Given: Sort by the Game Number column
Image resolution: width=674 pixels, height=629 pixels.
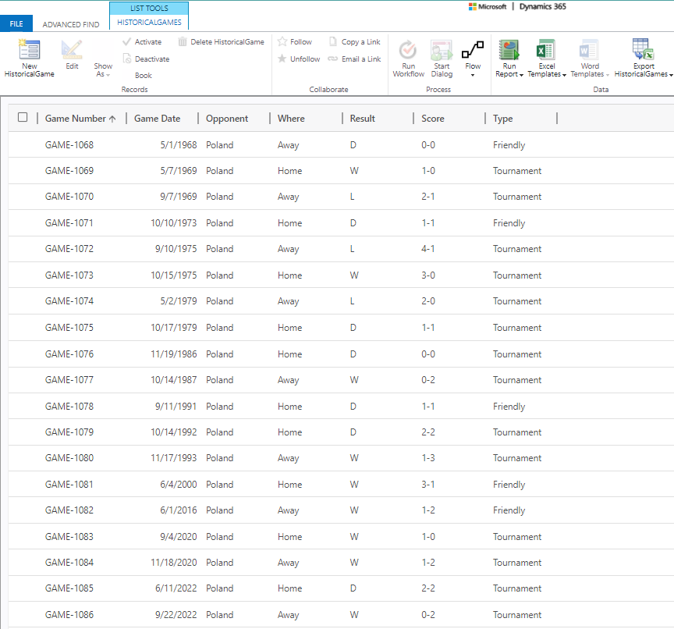Looking at the screenshot, I should (75, 119).
